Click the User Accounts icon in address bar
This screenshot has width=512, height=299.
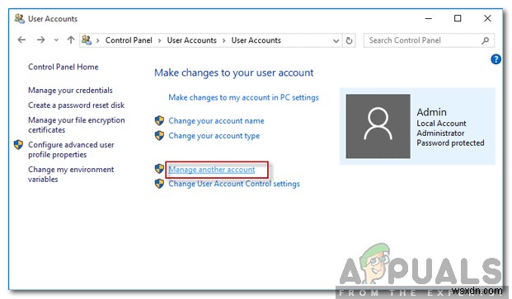[x=87, y=40]
